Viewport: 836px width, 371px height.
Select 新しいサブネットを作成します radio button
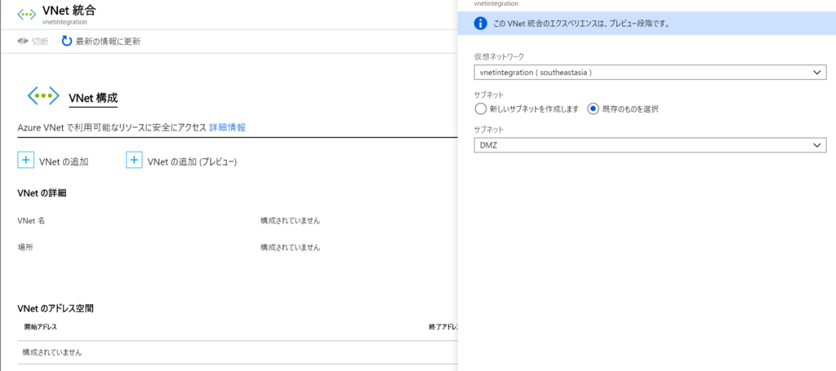(480, 109)
